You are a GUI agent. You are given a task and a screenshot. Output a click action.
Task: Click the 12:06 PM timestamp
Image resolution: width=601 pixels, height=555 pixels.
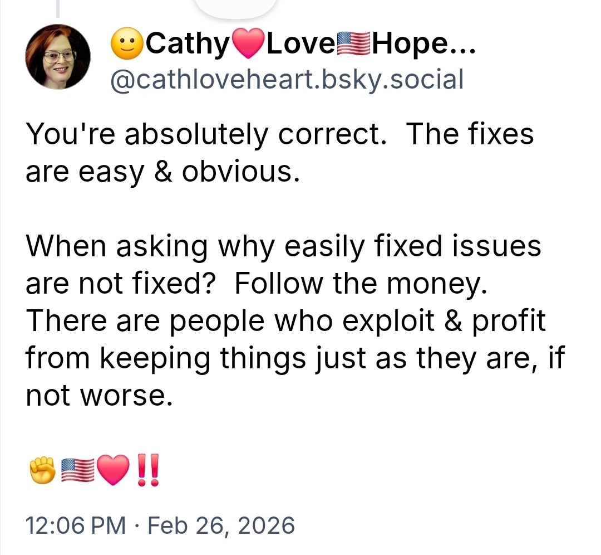click(76, 525)
